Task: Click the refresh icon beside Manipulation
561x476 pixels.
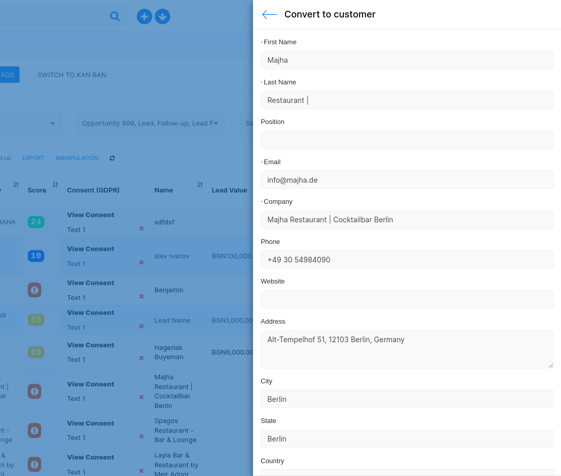Action: click(x=112, y=158)
